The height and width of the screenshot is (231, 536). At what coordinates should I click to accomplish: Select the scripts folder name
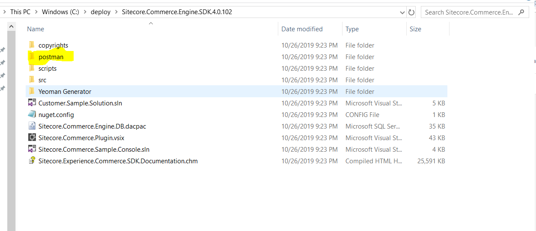[48, 68]
